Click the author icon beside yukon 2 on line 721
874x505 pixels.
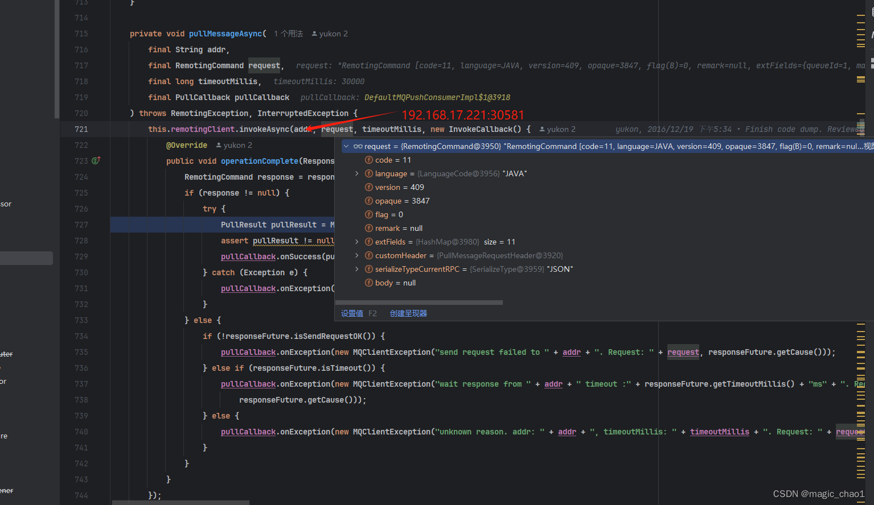click(542, 129)
